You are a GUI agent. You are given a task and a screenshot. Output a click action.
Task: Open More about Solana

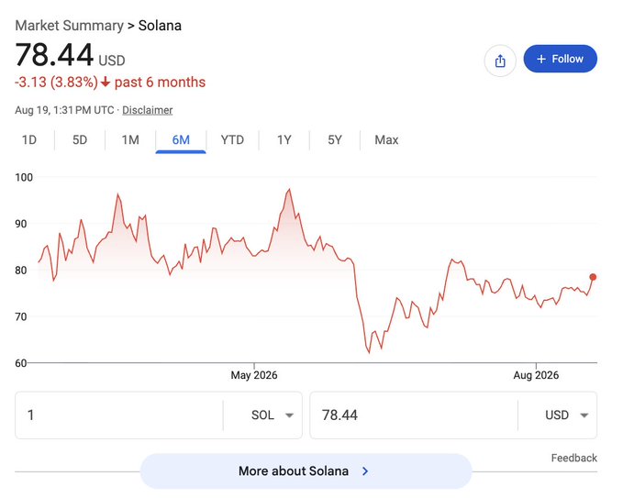306,471
